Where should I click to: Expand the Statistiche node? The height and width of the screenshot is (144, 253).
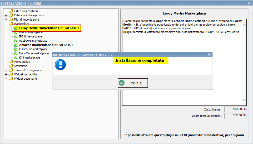(6, 66)
